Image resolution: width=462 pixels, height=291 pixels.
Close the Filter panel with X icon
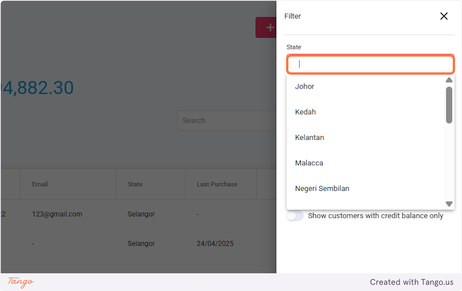444,16
